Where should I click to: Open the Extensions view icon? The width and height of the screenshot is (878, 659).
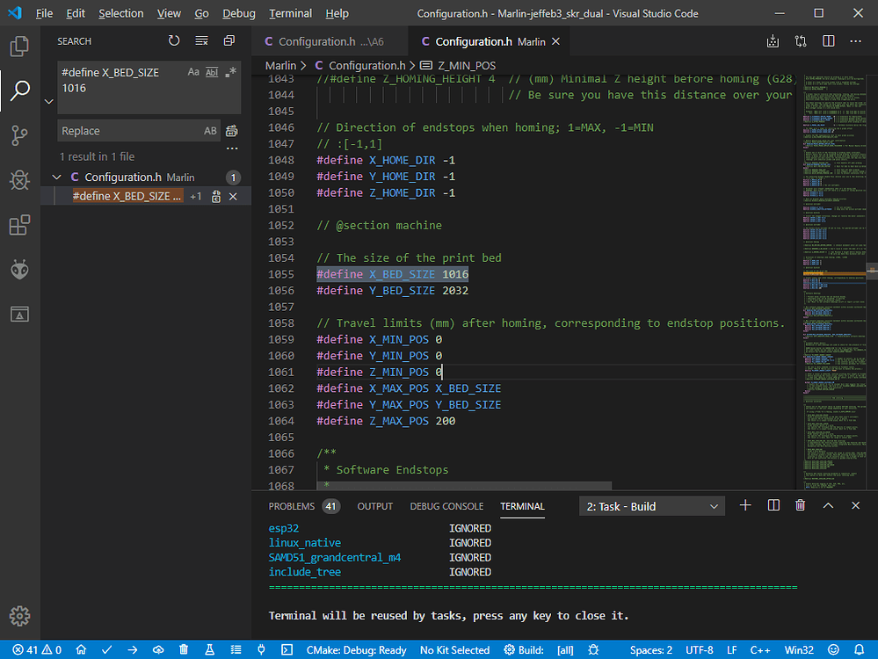tap(19, 225)
